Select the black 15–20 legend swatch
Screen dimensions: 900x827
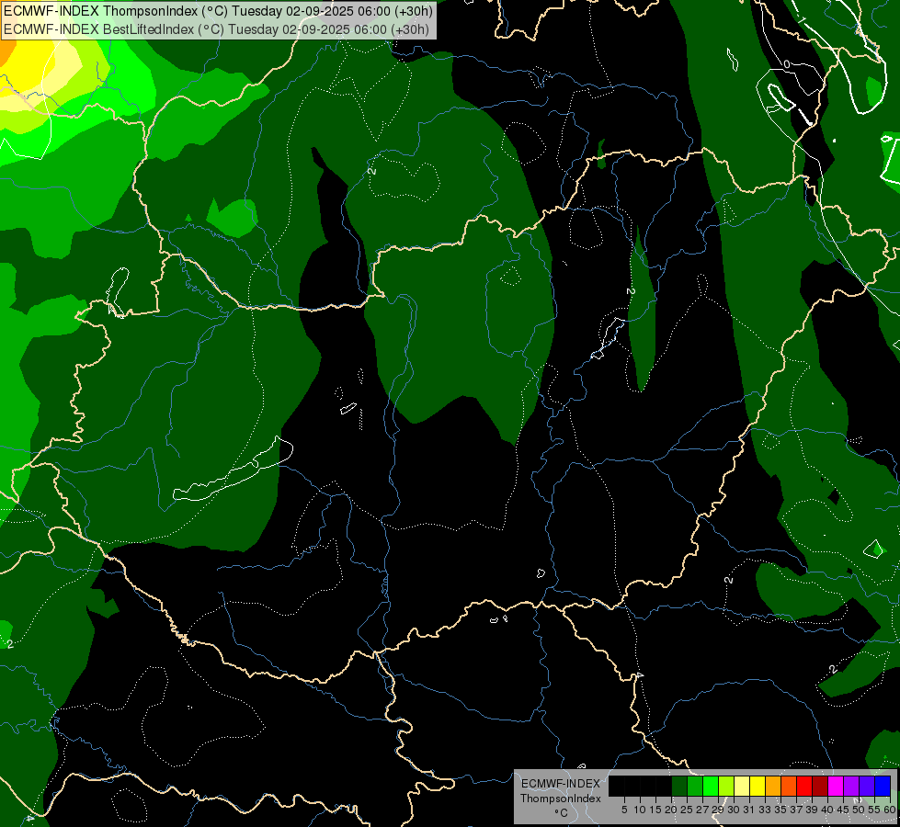(664, 786)
